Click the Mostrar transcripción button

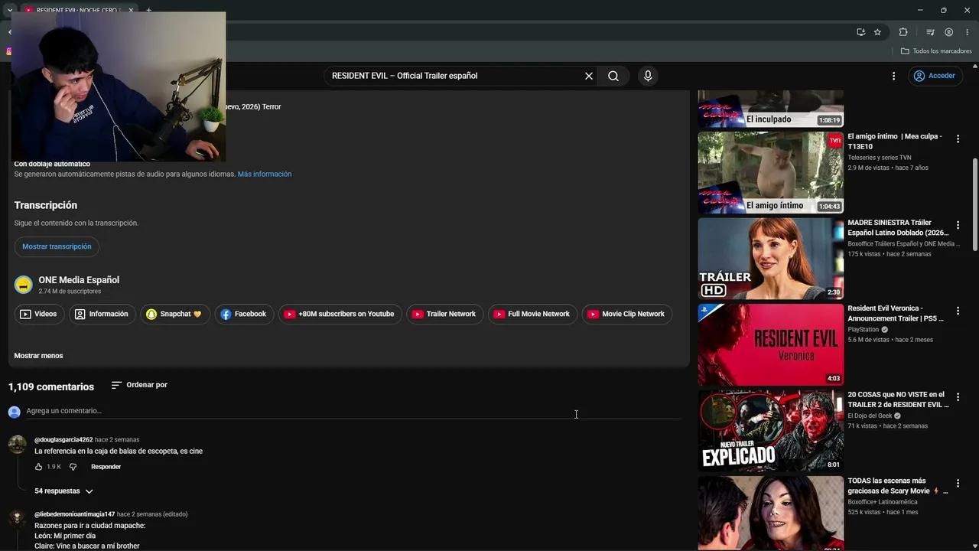(57, 246)
